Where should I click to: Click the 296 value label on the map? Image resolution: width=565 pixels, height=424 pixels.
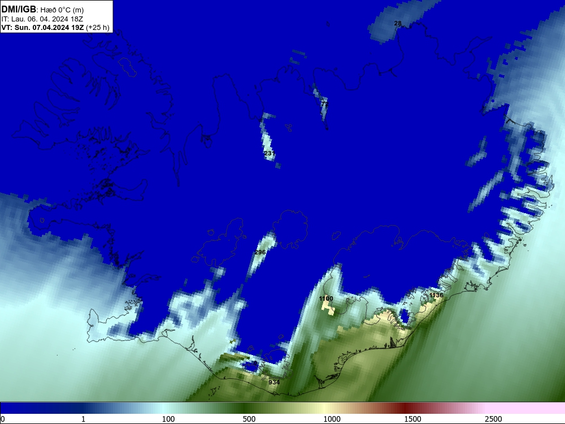pos(260,252)
